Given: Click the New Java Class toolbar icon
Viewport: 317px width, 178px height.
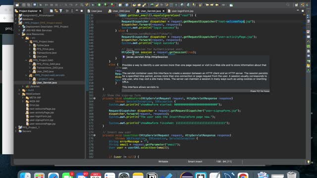Looking at the screenshot, I should coord(126,5).
